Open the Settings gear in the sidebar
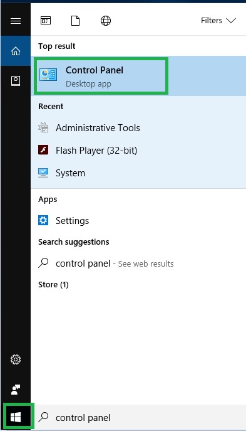246x431 pixels. [16, 359]
